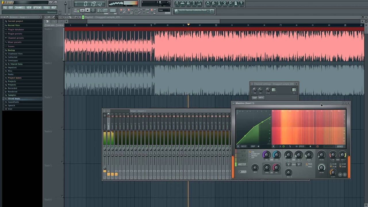Open the TOOLS menu
The image size is (368, 207).
47,7
